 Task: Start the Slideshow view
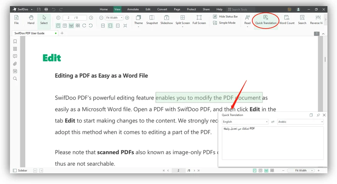pos(167,20)
